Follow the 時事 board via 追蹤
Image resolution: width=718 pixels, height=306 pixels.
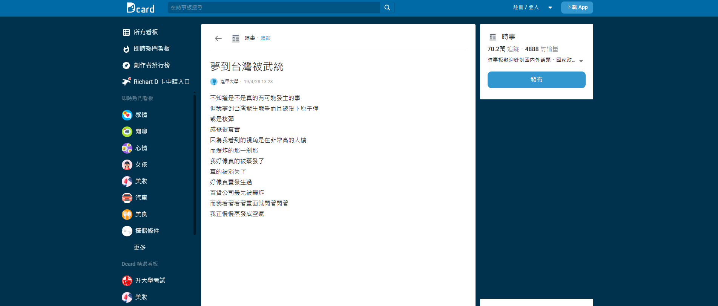[x=265, y=38]
